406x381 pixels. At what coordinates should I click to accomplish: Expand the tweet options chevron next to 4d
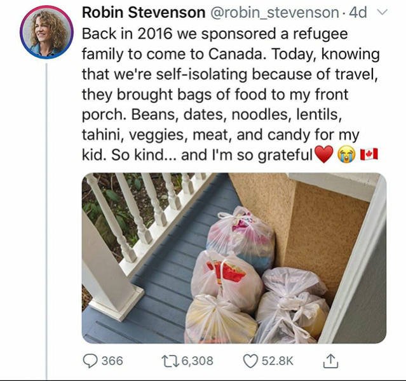point(382,12)
